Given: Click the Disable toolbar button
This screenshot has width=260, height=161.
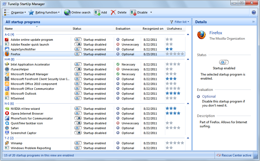Looking at the screenshot, I should (x=139, y=12).
